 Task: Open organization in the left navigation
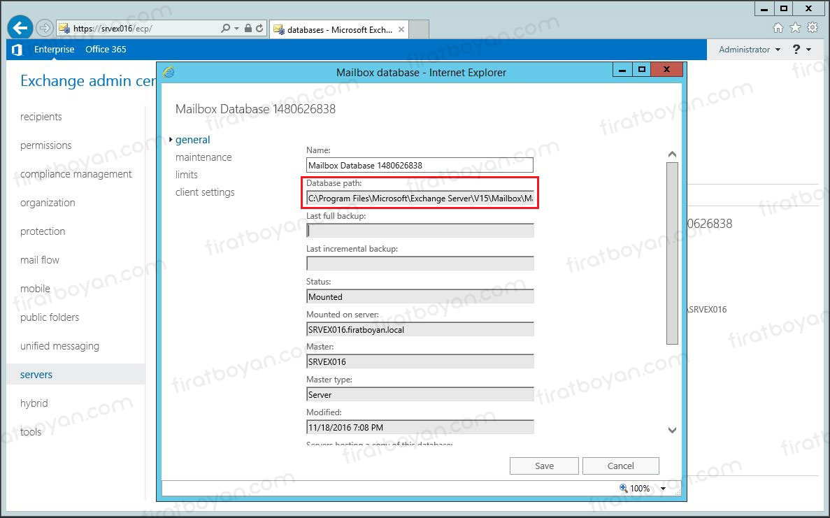click(48, 203)
